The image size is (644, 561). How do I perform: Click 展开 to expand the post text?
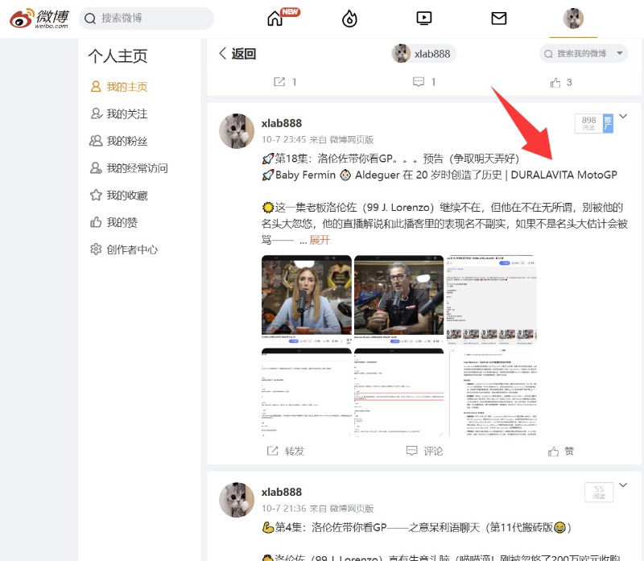[x=320, y=240]
